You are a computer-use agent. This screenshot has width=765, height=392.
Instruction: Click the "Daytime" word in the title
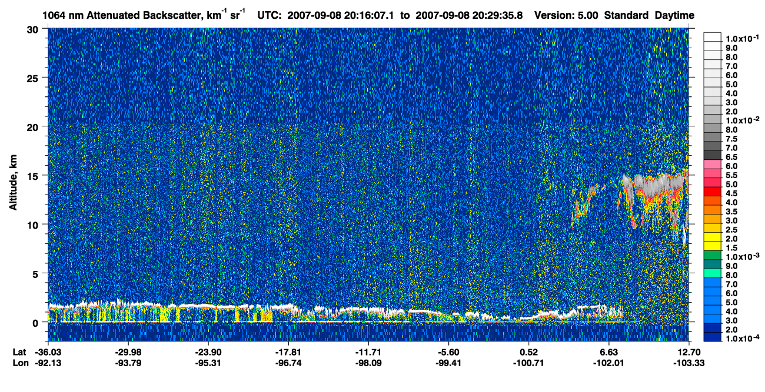click(675, 15)
